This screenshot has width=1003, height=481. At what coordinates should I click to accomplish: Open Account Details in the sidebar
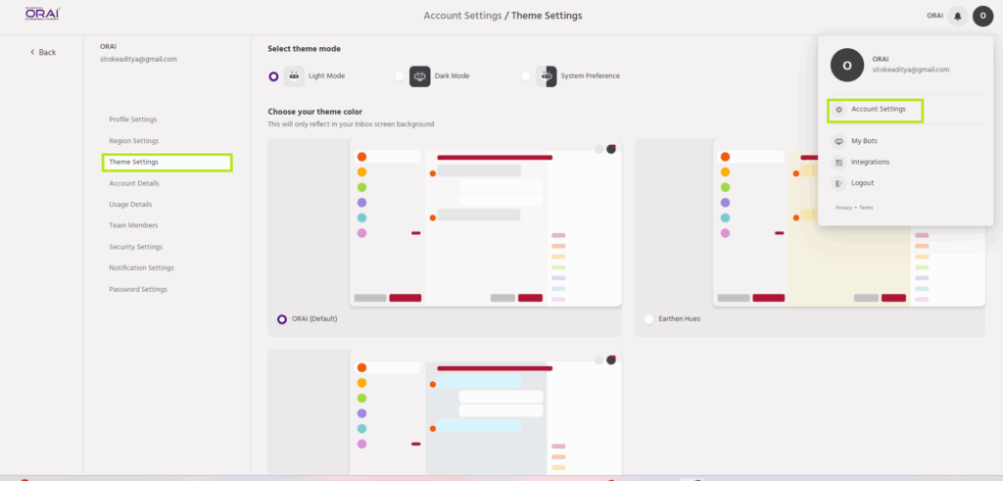[134, 183]
